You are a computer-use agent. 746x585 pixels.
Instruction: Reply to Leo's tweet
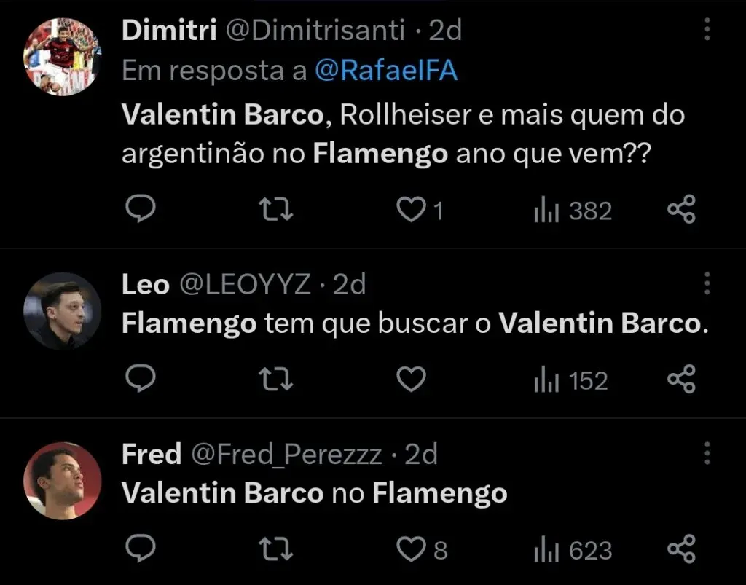coord(138,380)
